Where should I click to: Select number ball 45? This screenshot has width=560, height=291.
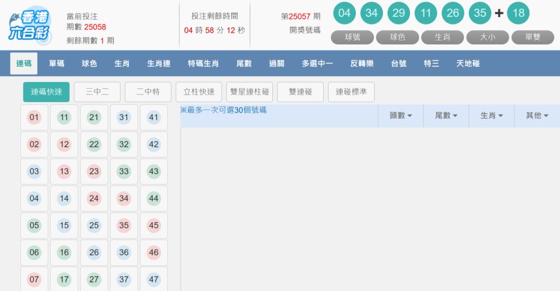[154, 225]
